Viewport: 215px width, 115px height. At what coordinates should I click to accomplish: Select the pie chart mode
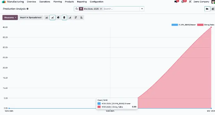pyautogui.click(x=58, y=18)
